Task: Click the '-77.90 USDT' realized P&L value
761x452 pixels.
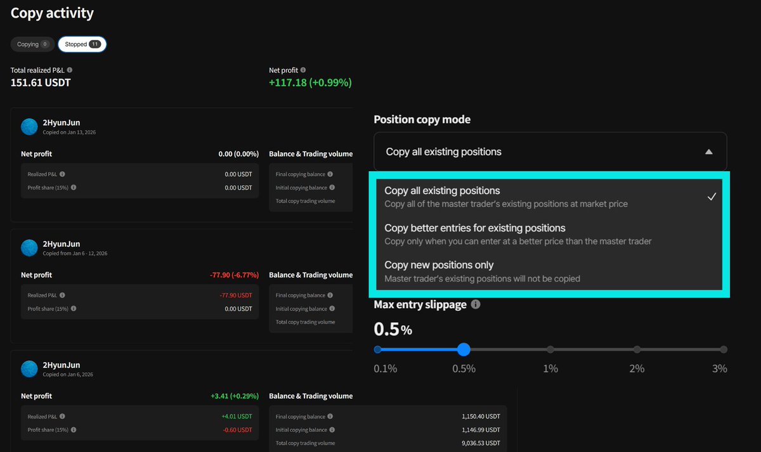Action: pos(235,295)
